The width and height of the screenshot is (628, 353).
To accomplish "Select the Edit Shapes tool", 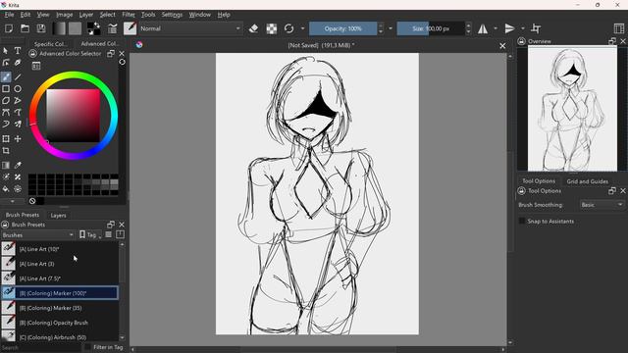I will click(x=6, y=63).
